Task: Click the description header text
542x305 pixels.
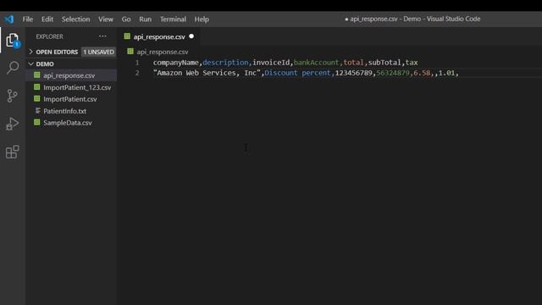Action: [225, 63]
